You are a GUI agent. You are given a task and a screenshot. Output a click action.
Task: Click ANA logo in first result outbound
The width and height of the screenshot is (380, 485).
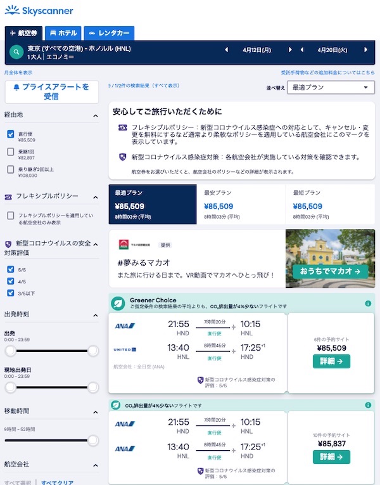tap(125, 326)
